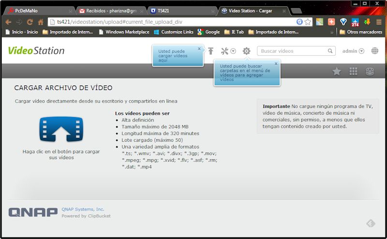Open 'Otros marcadores' folder
The image size is (387, 239).
[361, 32]
